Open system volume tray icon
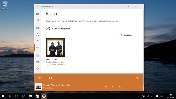176x99 pixels. (152, 96)
